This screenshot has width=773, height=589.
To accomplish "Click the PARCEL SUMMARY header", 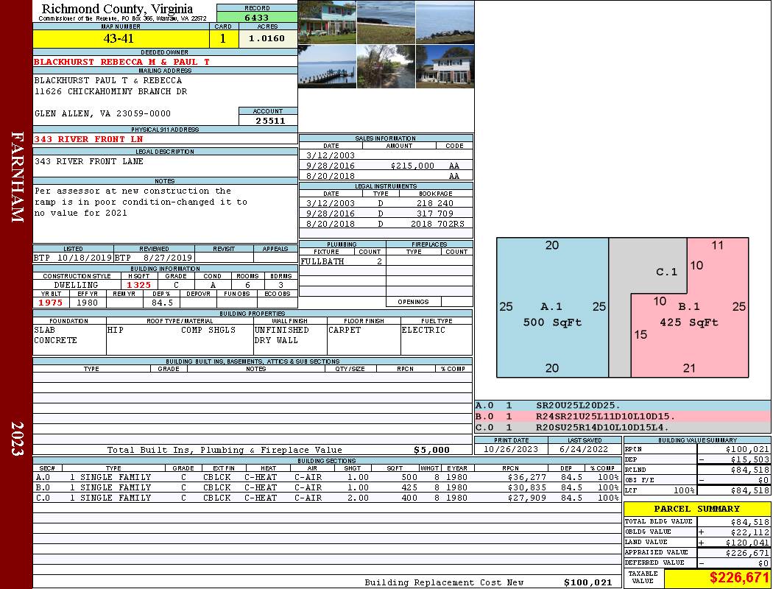I will pyautogui.click(x=696, y=509).
